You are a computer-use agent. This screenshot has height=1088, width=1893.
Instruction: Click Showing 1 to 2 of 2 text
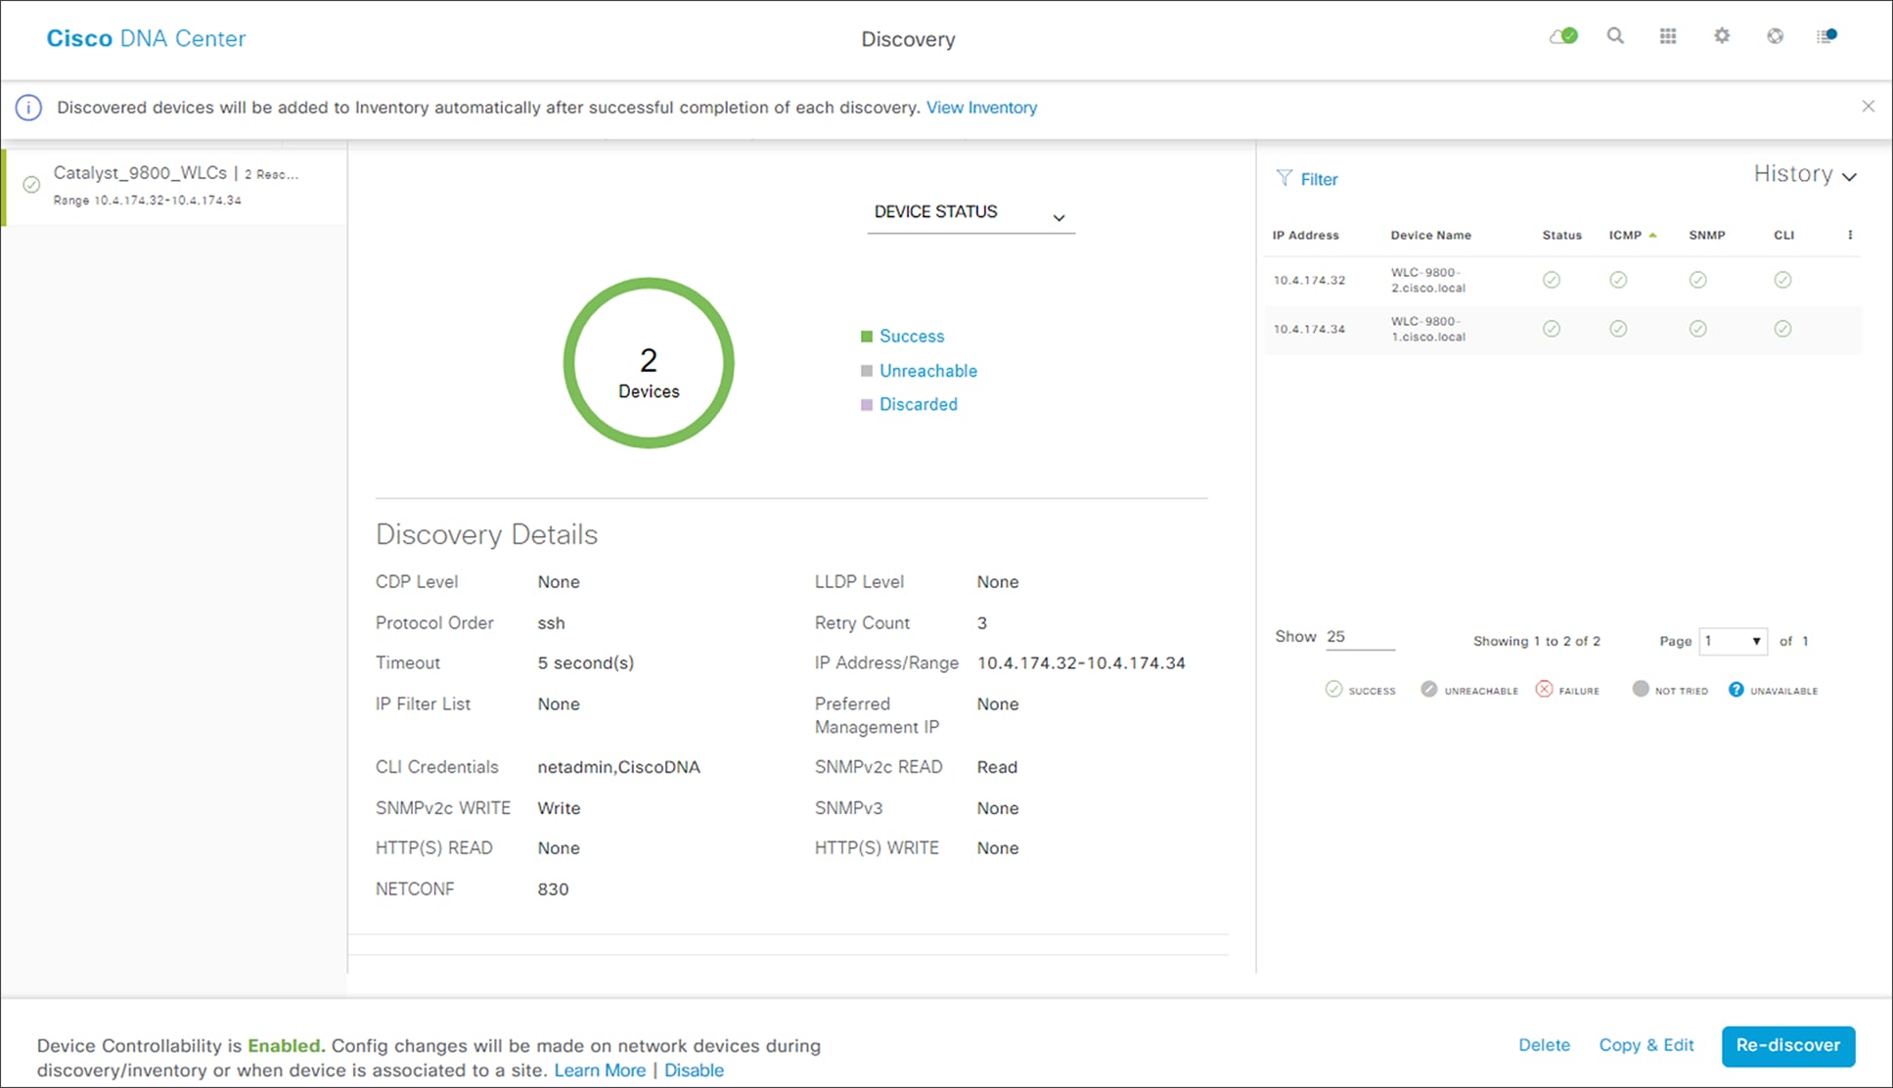[x=1536, y=641]
